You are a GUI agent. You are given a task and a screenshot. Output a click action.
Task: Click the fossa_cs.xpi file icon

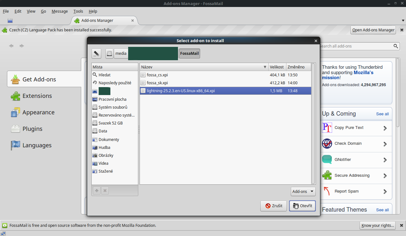click(143, 75)
